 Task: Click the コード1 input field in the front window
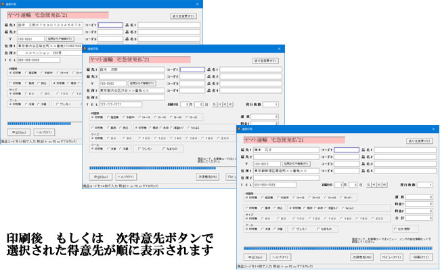[x=346, y=150]
